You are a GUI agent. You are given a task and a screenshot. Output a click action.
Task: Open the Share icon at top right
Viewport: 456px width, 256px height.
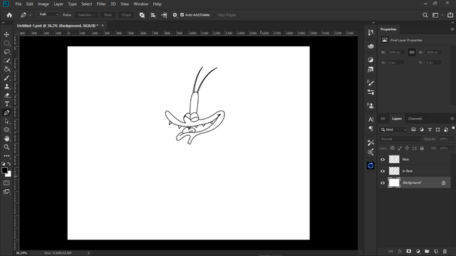pos(450,15)
